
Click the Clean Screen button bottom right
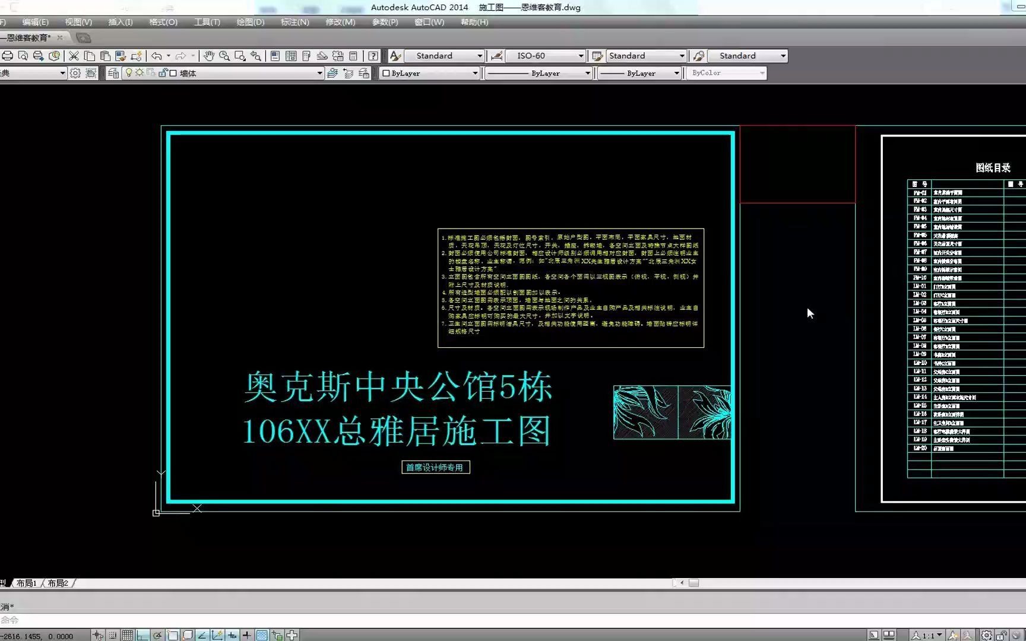tap(1015, 634)
